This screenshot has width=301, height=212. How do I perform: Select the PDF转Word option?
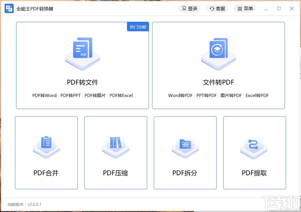pyautogui.click(x=44, y=95)
